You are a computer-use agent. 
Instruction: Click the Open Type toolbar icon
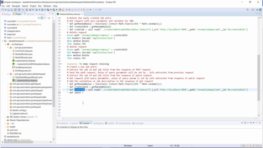60,10
